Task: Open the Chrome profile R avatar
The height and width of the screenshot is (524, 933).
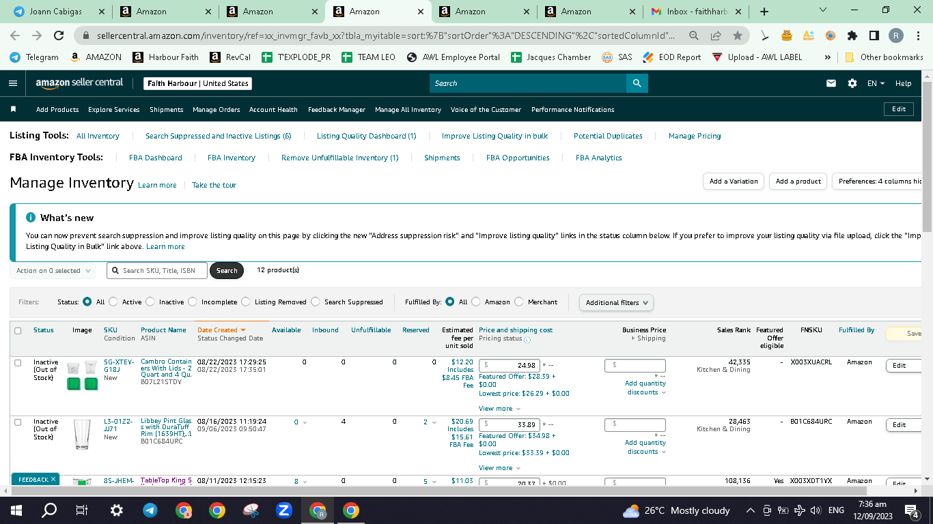Action: tap(895, 35)
